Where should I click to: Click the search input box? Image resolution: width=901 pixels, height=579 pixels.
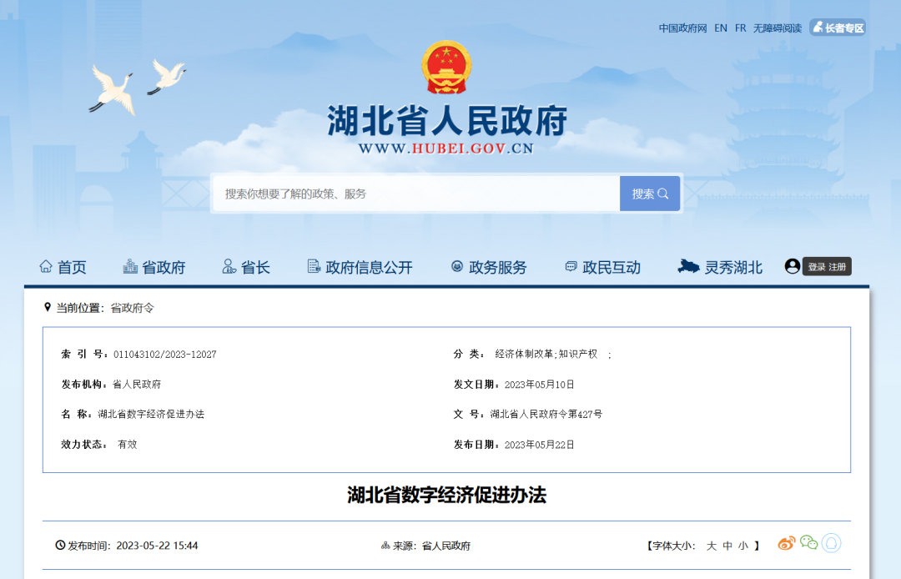coord(417,193)
